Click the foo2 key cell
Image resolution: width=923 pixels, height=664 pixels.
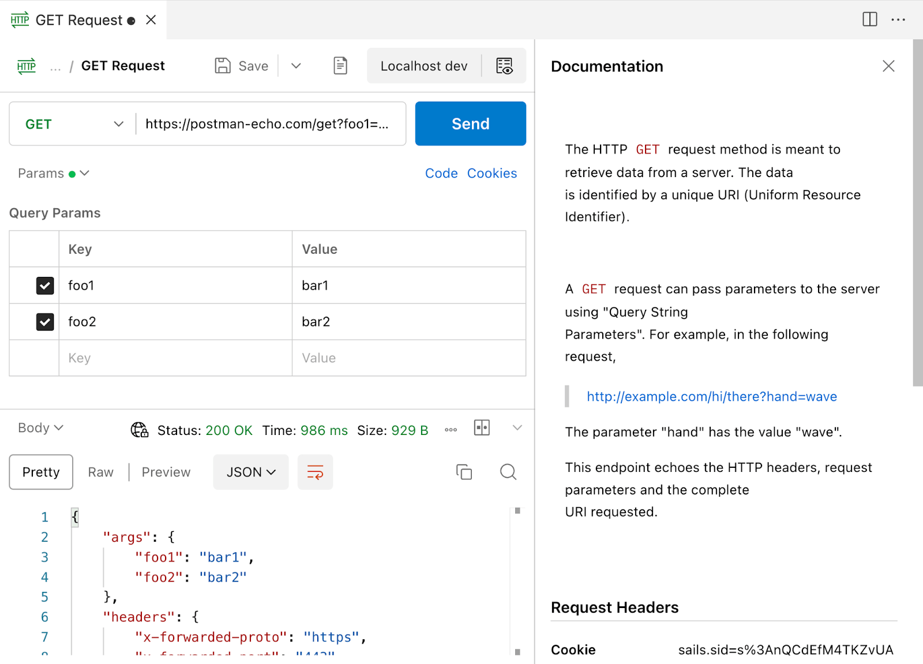click(175, 322)
